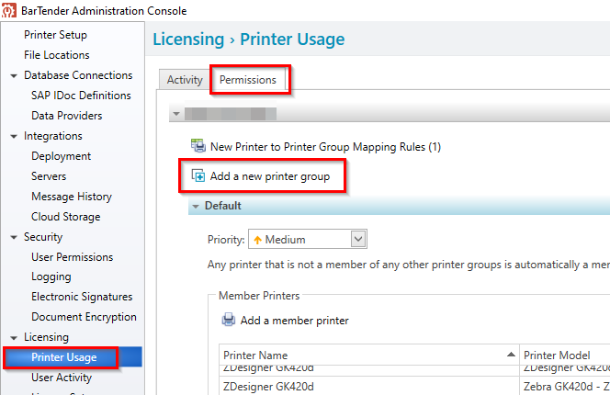Collapse the Integrations tree node
Viewport: 610px width, 395px height.
click(x=14, y=136)
